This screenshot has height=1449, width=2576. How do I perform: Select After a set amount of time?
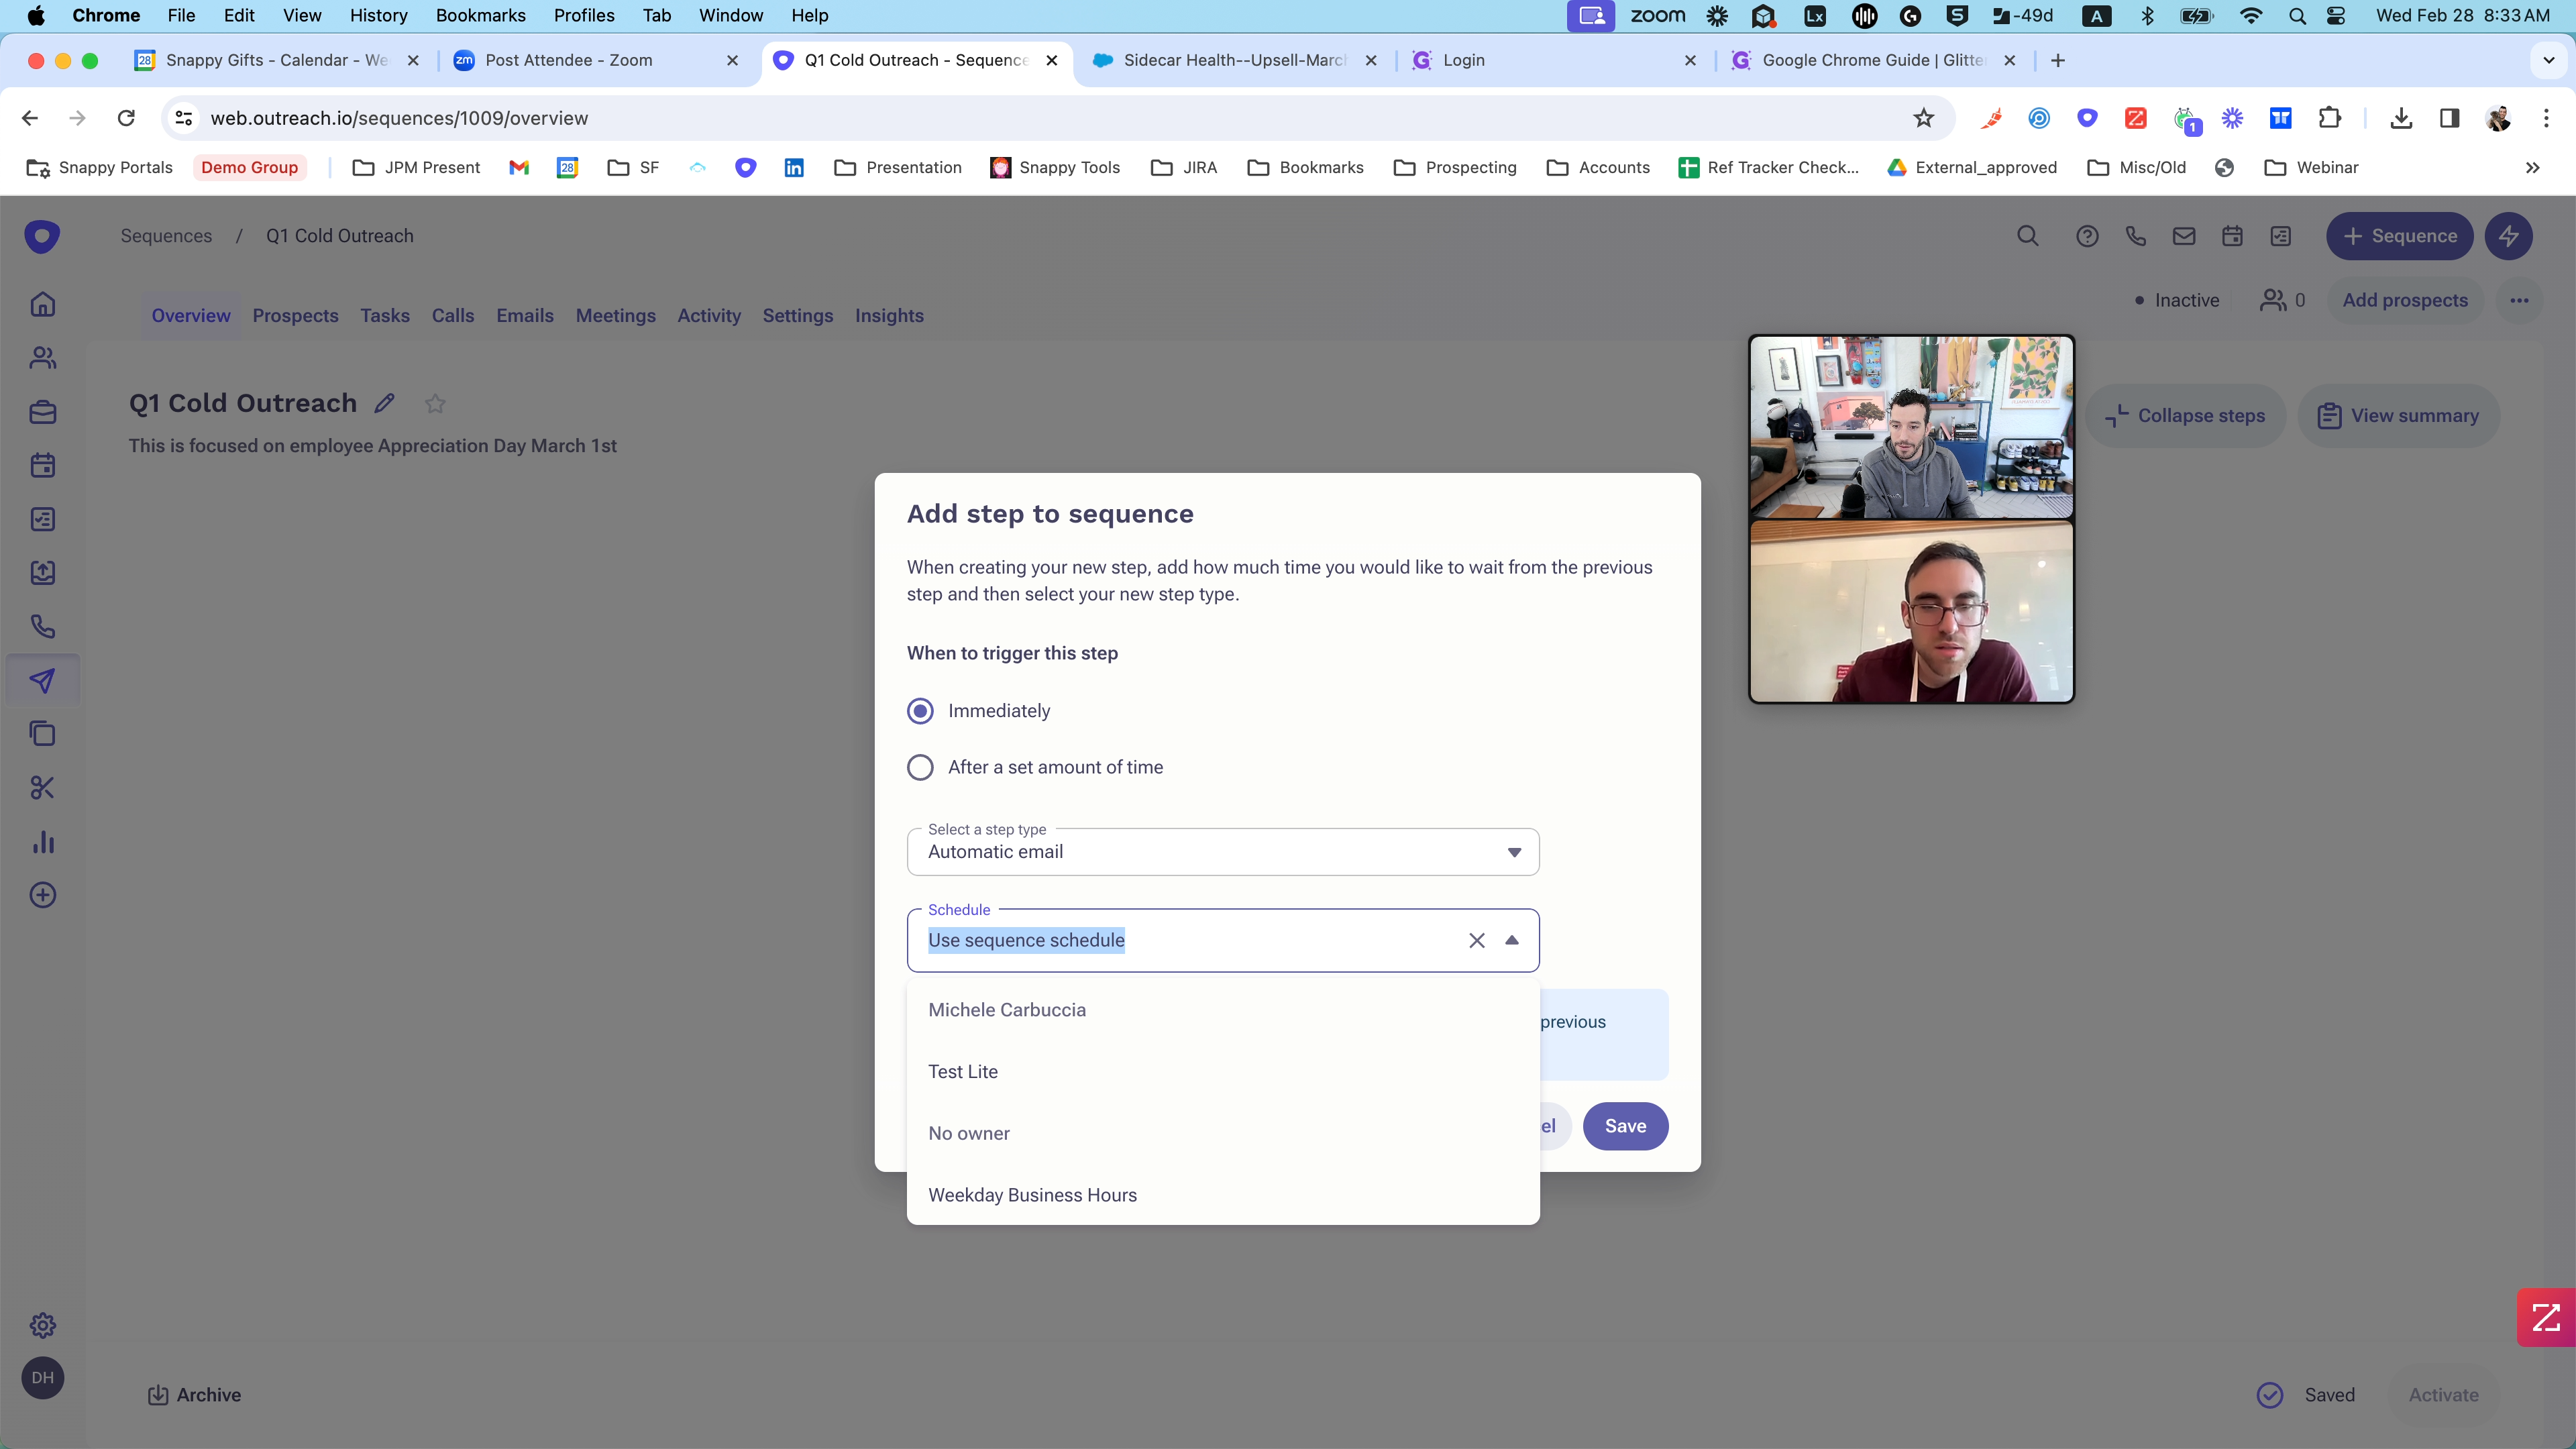point(920,767)
